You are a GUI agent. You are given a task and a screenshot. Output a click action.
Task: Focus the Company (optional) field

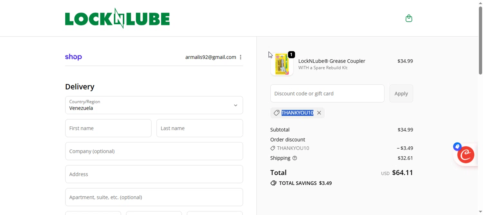[x=154, y=151]
